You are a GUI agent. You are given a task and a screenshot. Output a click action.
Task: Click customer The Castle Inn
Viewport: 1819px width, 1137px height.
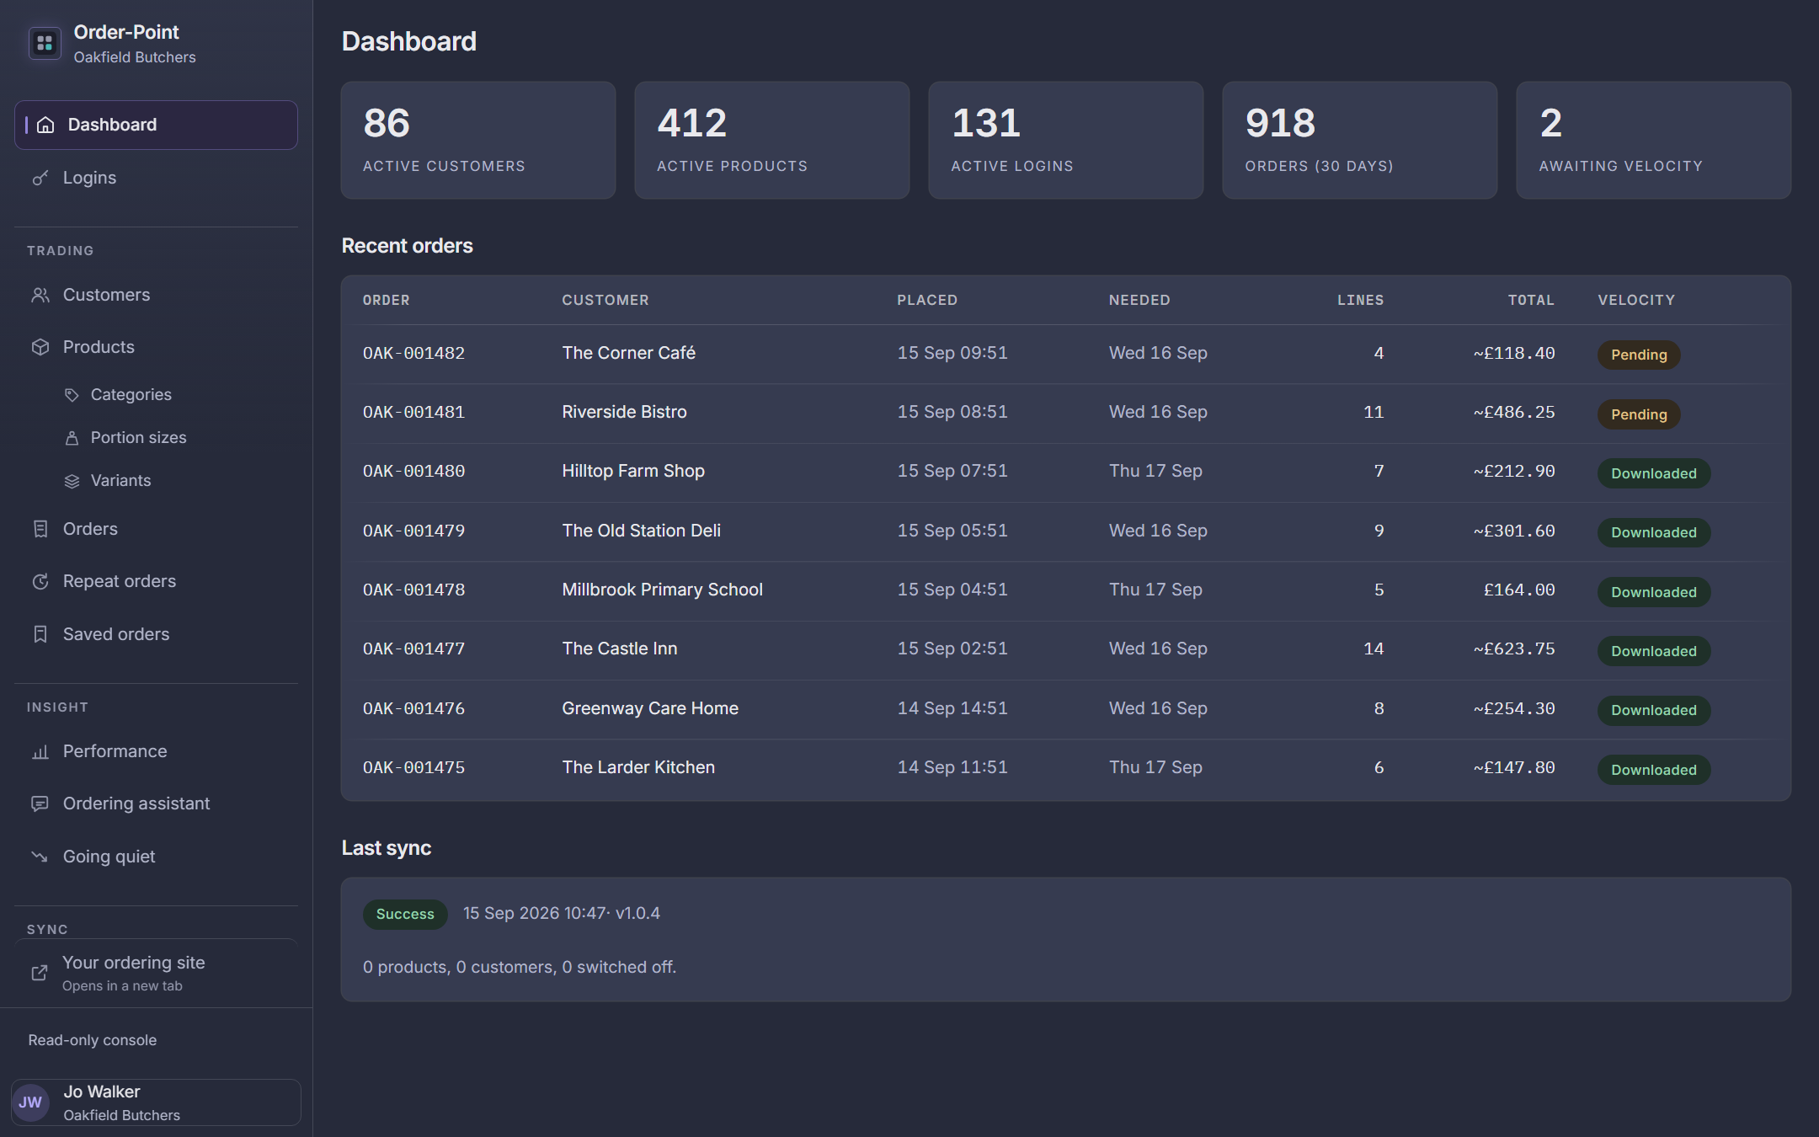tap(620, 649)
